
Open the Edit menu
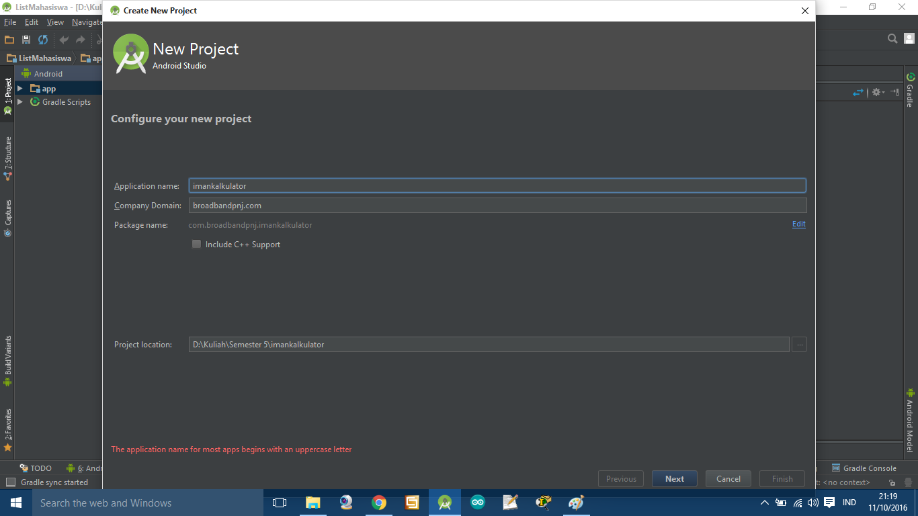click(x=32, y=22)
